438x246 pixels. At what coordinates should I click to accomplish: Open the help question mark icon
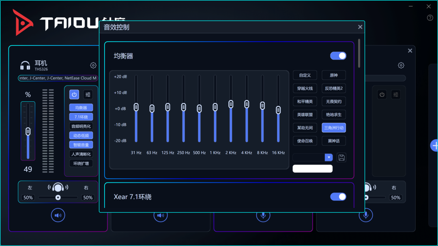(x=430, y=18)
